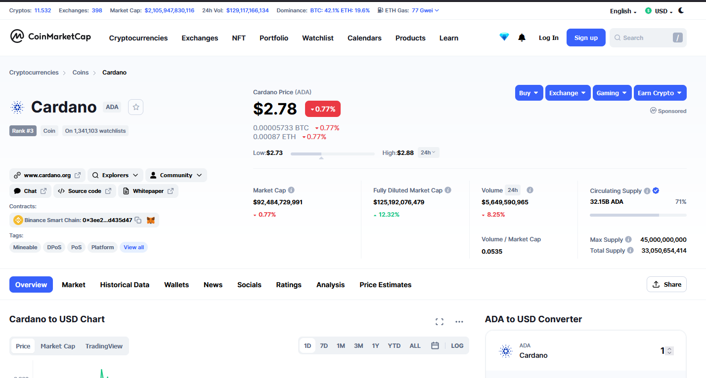Open the www.cardano.org website link

tap(47, 175)
